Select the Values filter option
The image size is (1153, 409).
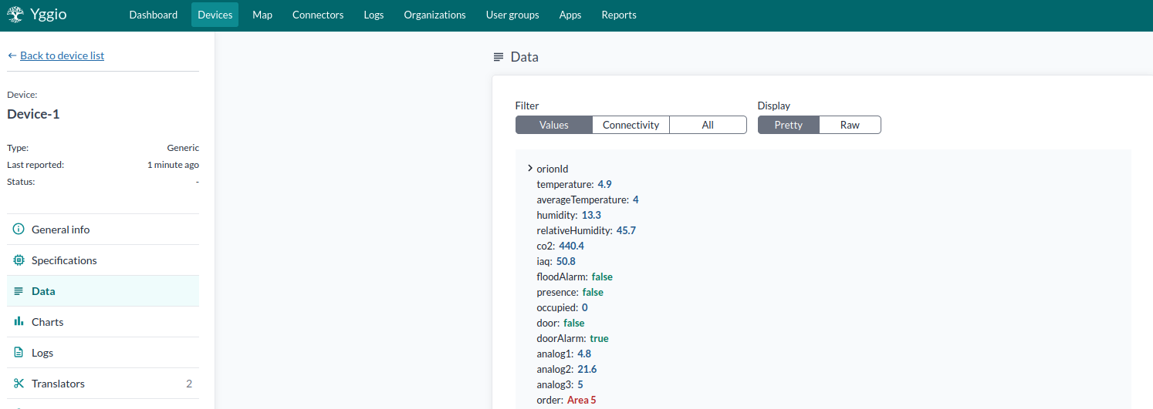553,125
